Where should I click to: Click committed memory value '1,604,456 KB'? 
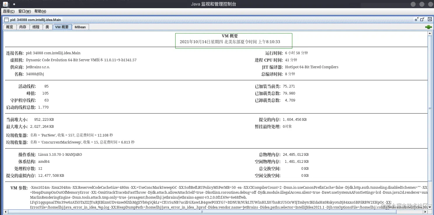point(294,120)
